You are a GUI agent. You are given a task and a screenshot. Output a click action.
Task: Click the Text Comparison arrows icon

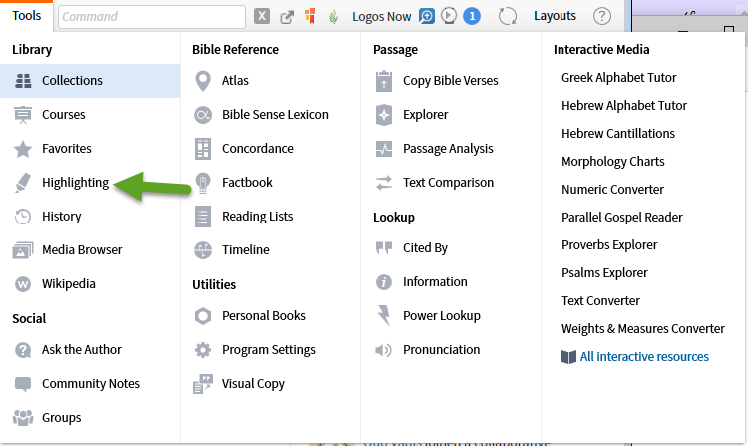click(x=384, y=183)
